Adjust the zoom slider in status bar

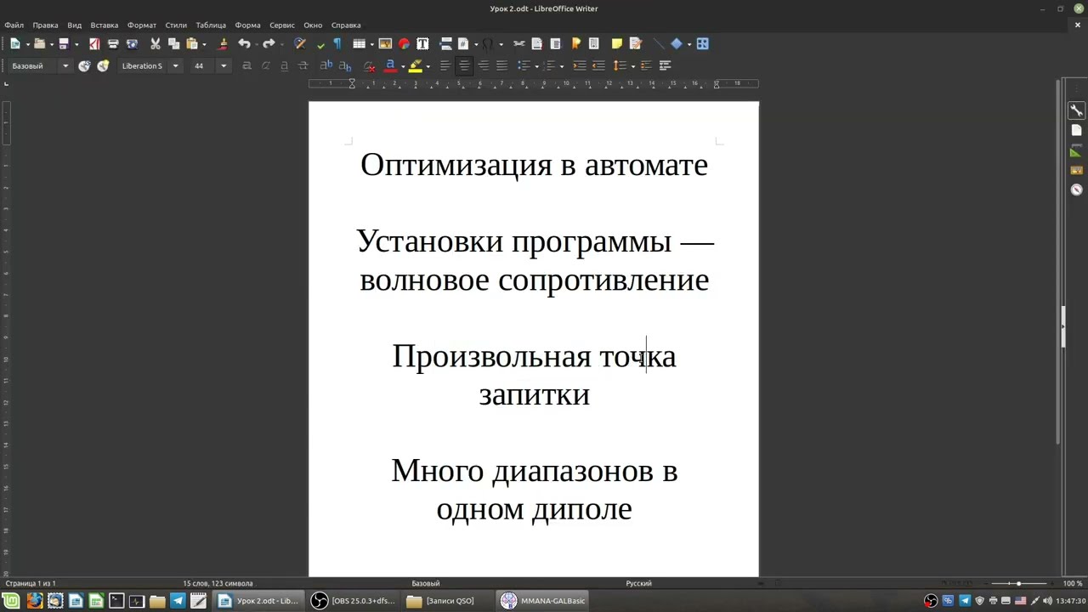1018,583
